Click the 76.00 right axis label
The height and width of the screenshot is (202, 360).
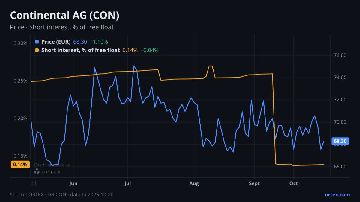click(340, 55)
